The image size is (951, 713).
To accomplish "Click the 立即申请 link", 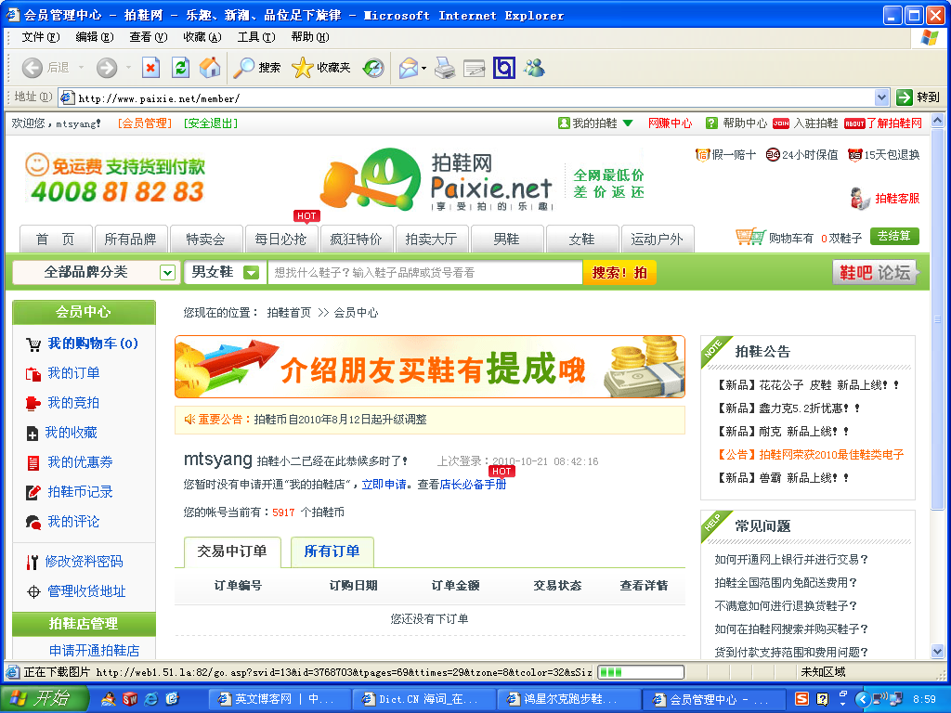I will [x=384, y=485].
